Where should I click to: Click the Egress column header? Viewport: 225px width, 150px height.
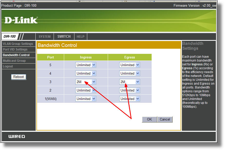[x=130, y=57]
